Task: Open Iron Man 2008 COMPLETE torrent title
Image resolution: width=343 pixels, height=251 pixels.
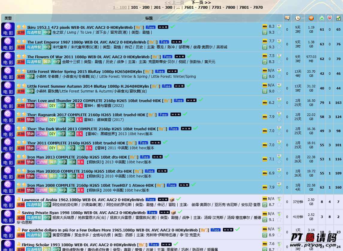Action: click(x=90, y=185)
